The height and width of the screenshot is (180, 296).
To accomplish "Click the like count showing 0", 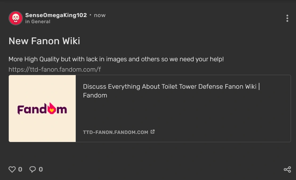I will [x=20, y=169].
